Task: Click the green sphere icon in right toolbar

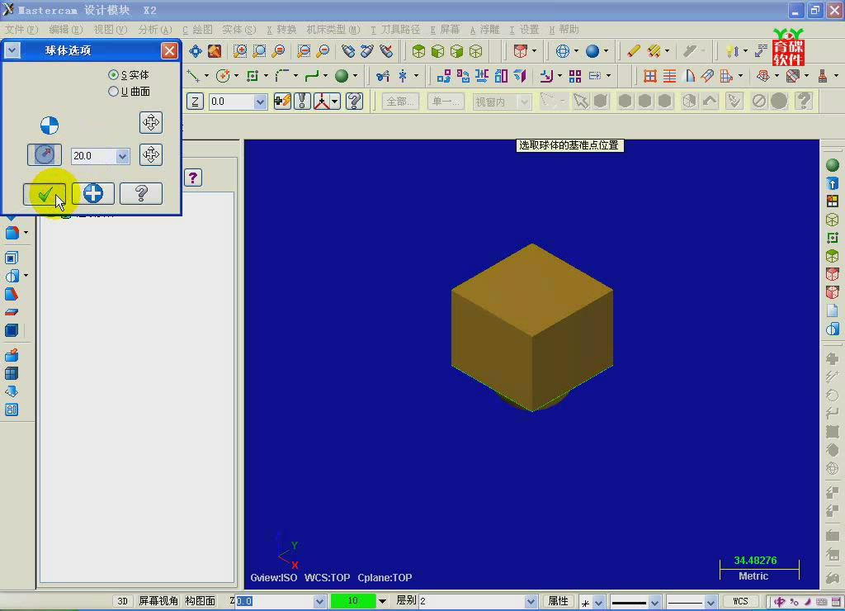Action: (833, 165)
